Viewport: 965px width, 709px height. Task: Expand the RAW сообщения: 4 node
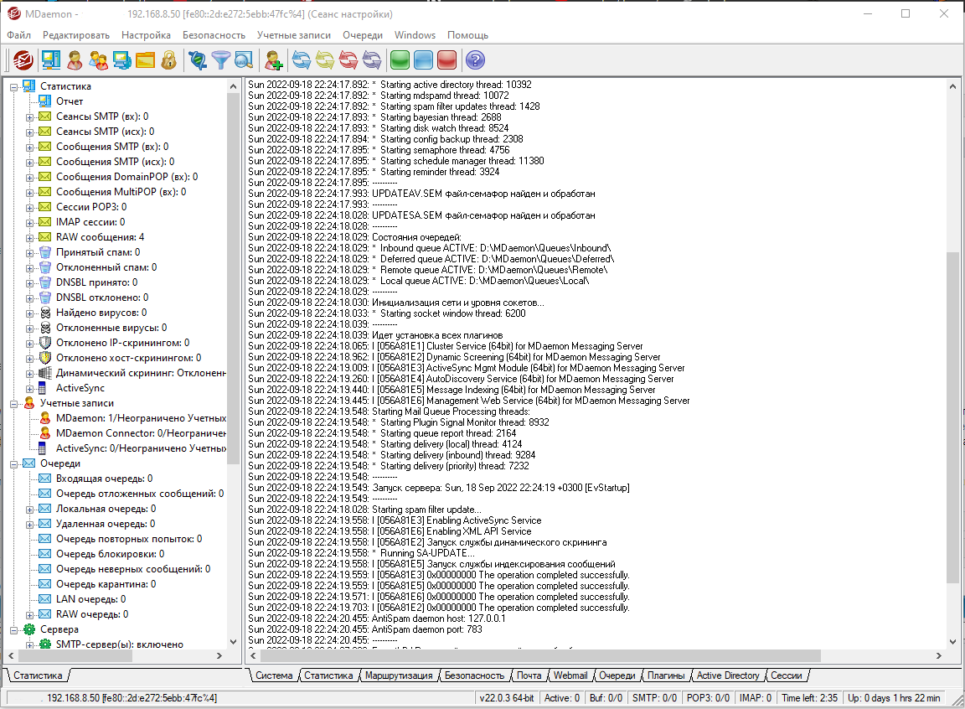(x=29, y=237)
